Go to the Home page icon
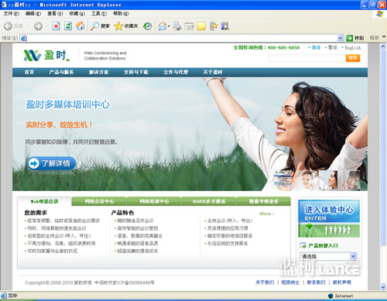387x301 pixels. coord(80,26)
